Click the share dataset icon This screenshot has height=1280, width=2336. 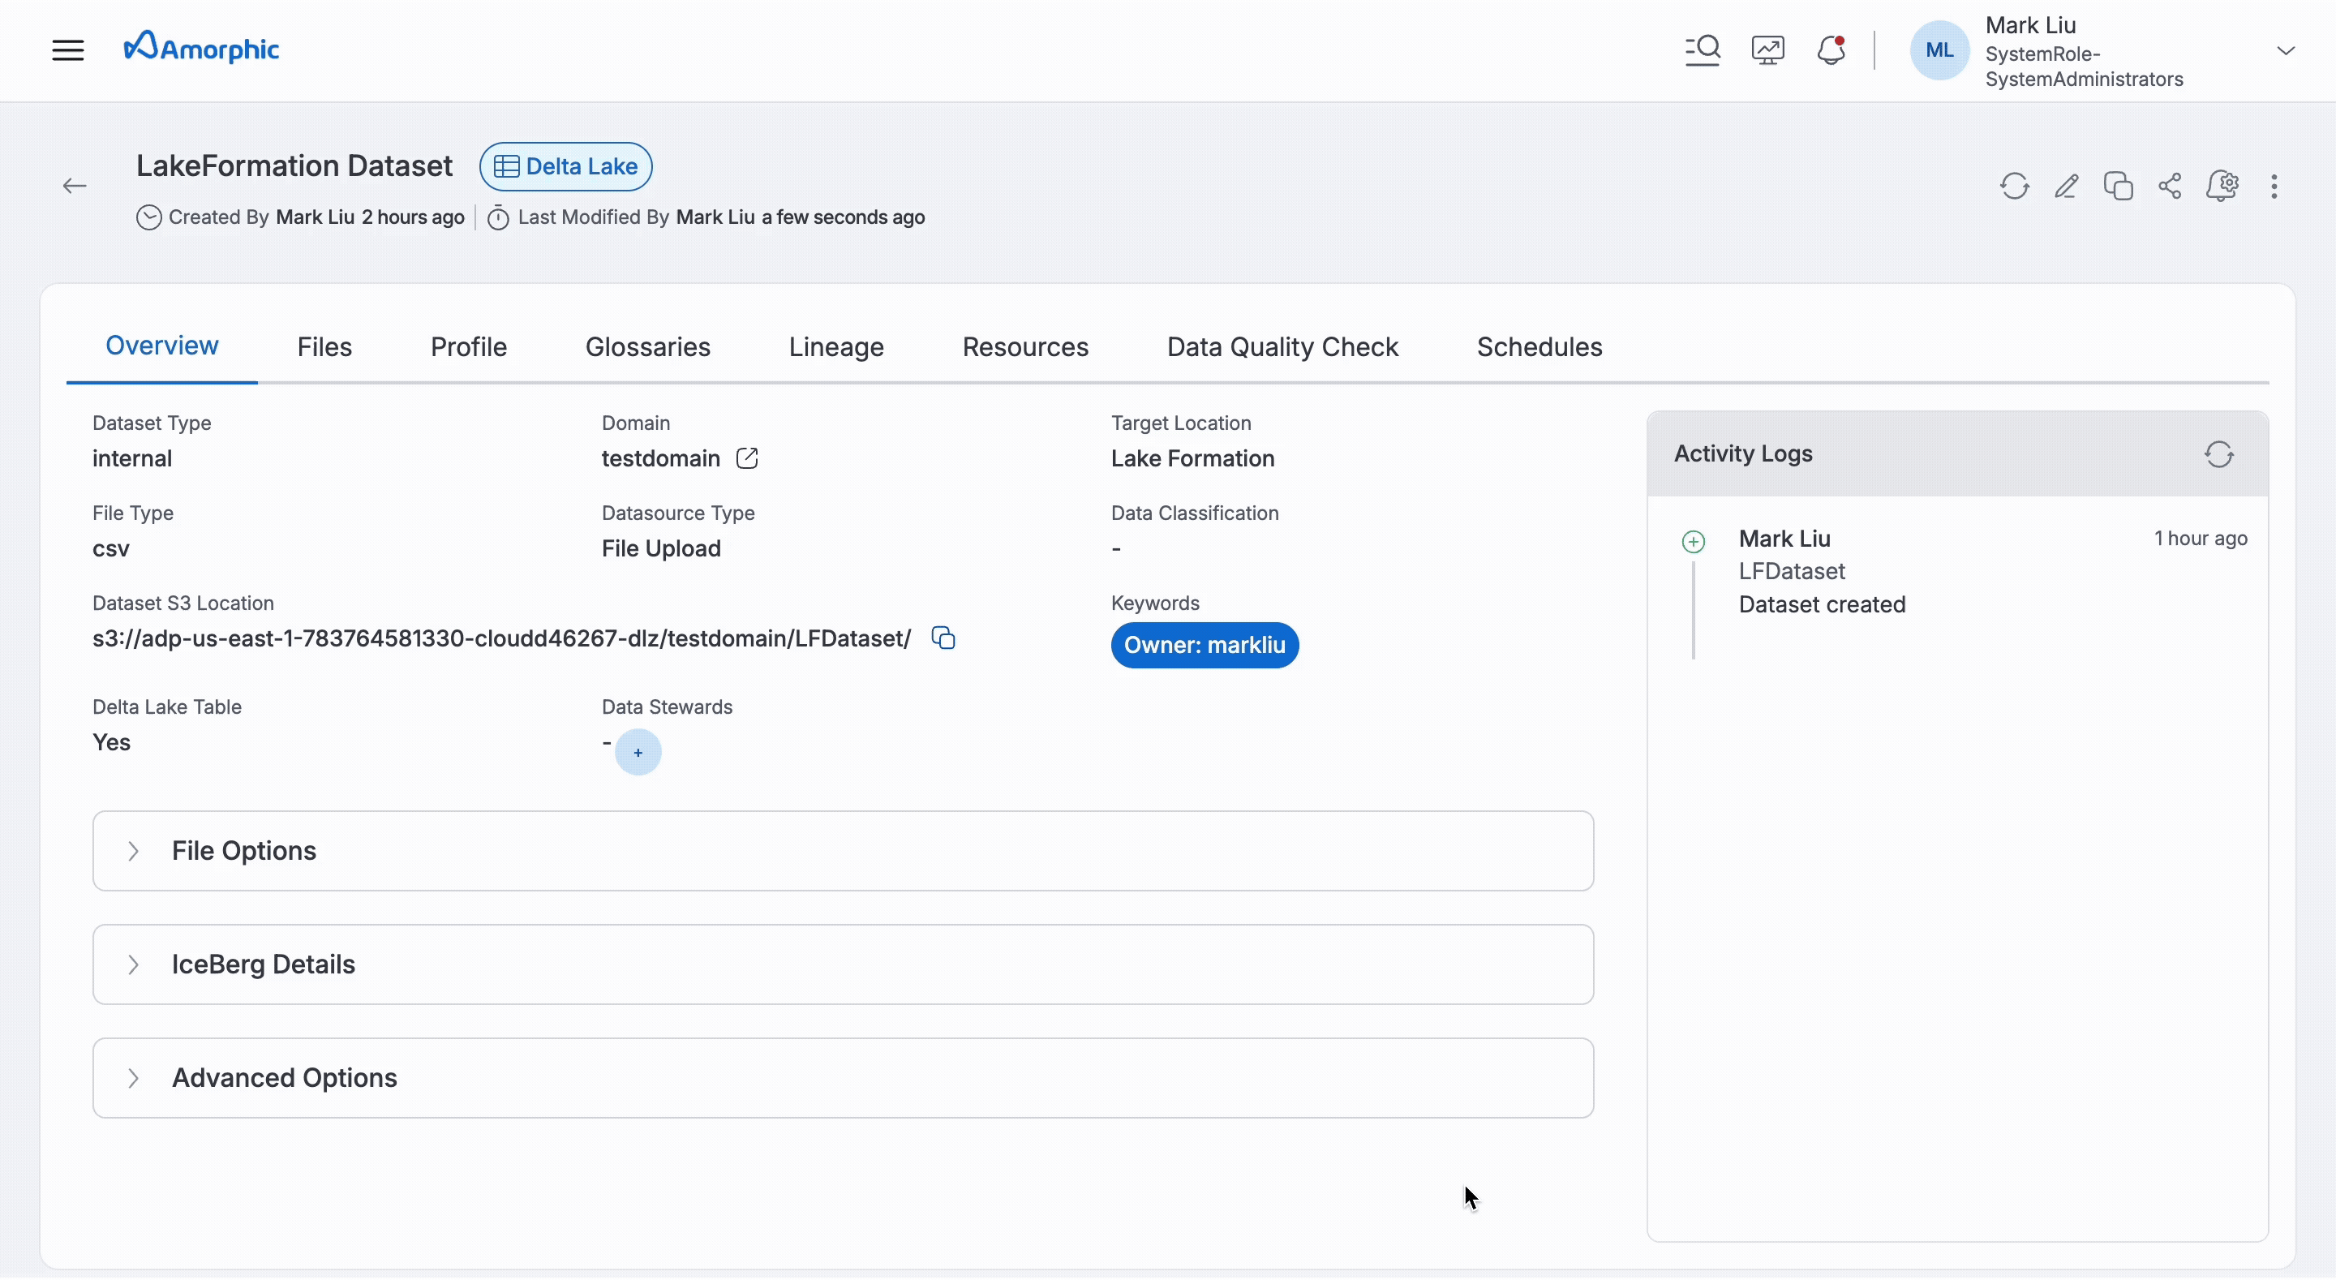2169,187
